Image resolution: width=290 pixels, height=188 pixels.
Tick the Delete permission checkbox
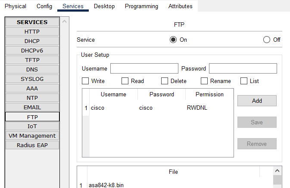pyautogui.click(x=165, y=81)
